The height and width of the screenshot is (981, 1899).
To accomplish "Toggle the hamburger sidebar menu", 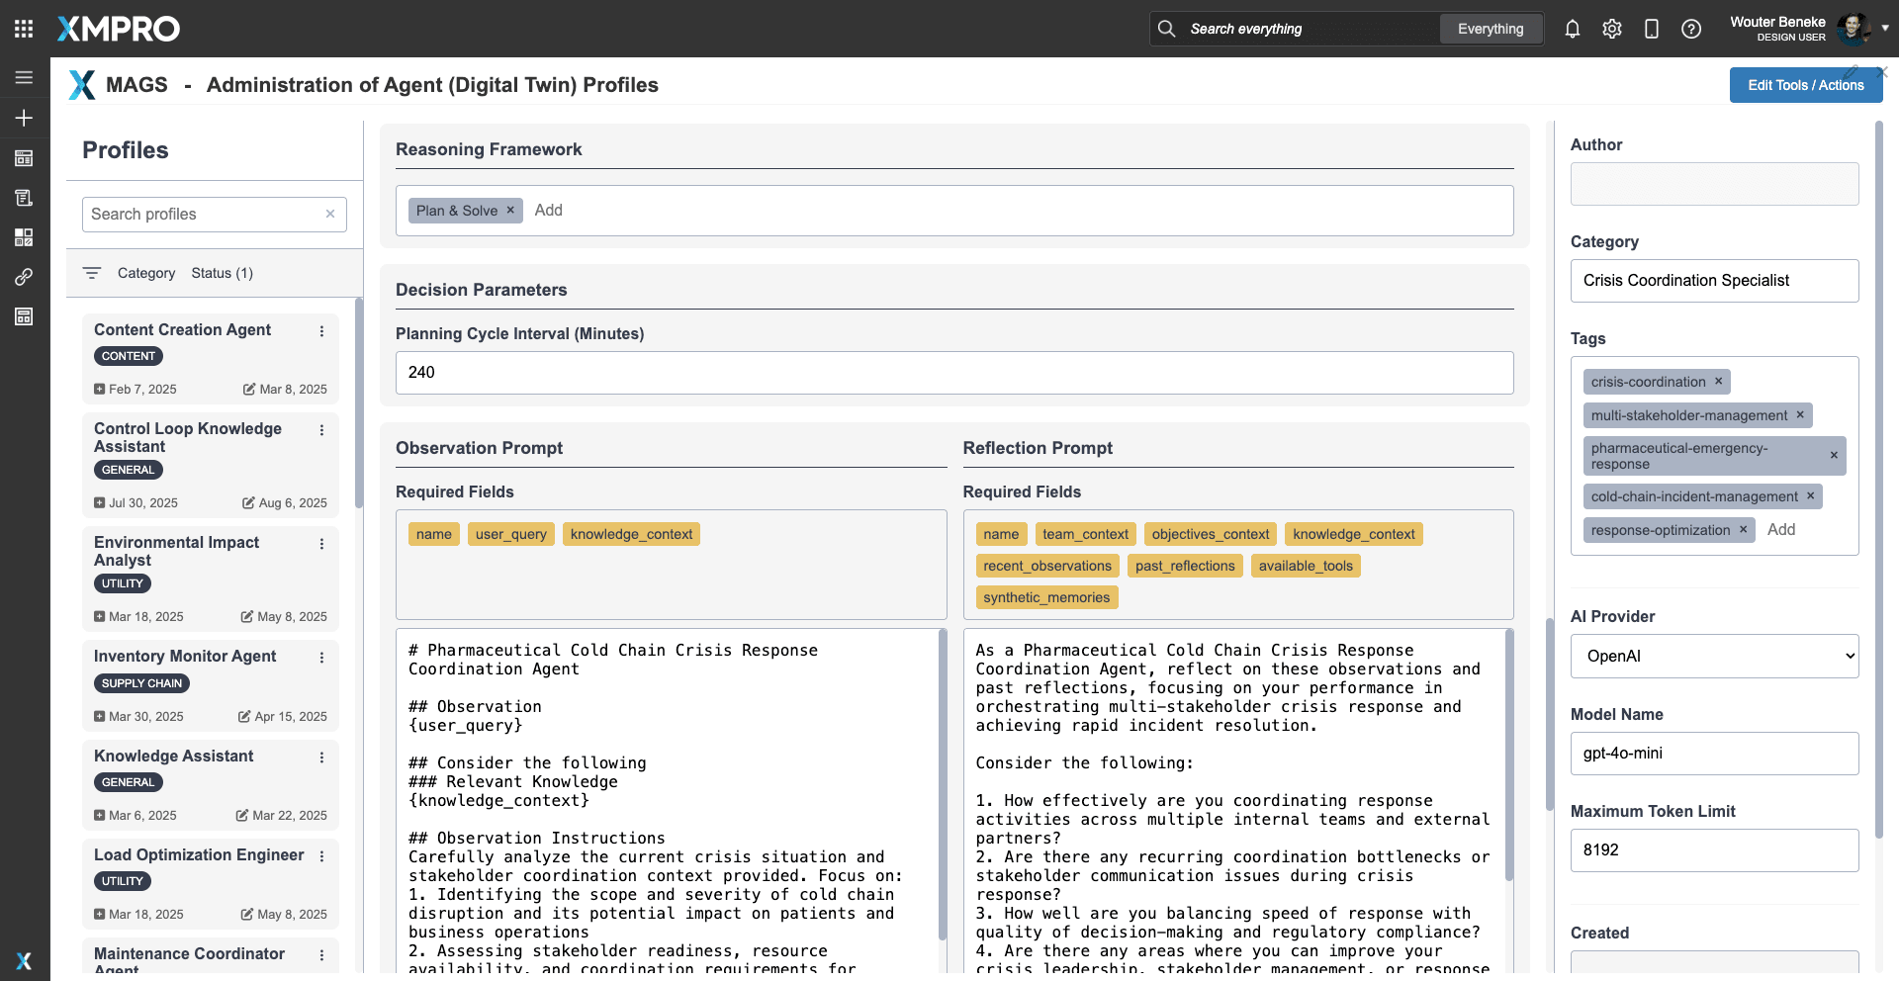I will 24,77.
